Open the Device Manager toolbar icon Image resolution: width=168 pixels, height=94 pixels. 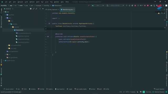[x=154, y=5]
